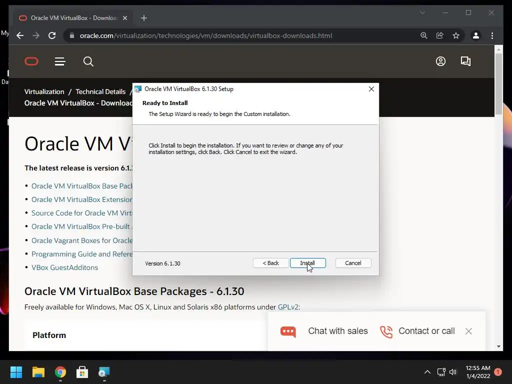Open the Windows Start menu
This screenshot has width=512, height=384.
point(16,372)
